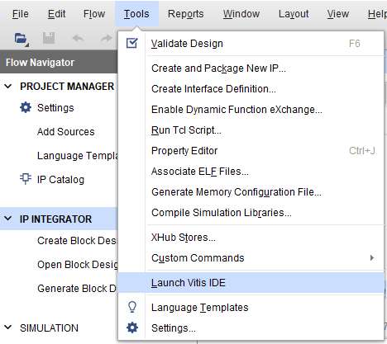Click Create Block Design link
387x344 pixels.
coord(77,241)
